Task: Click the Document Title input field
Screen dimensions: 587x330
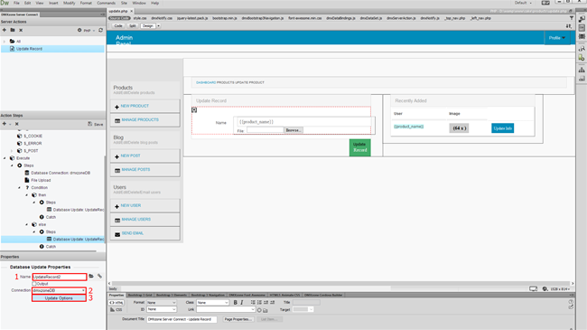Action: coord(182,319)
